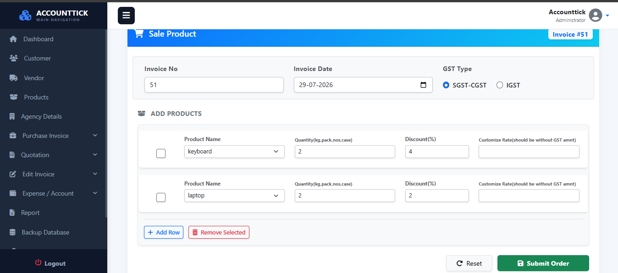The width and height of the screenshot is (618, 273).
Task: Click the Add Products boxes icon
Action: (141, 114)
